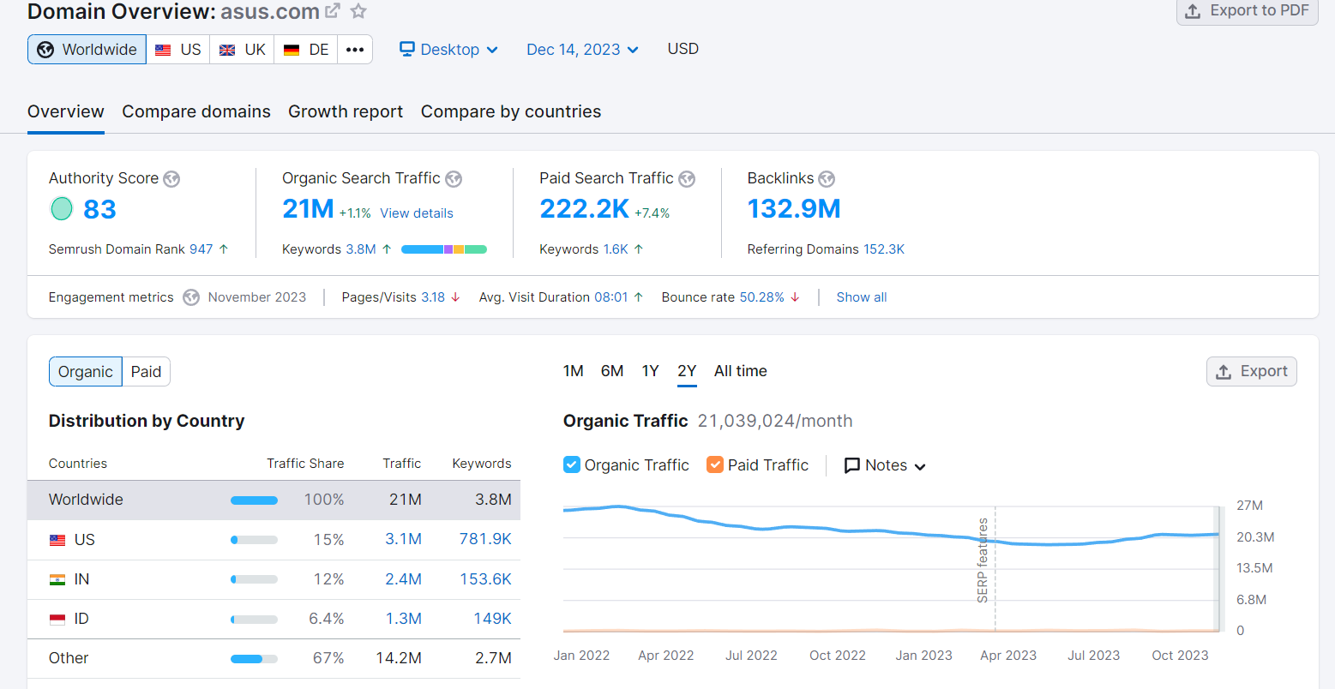Toggle the Paid Traffic checkbox
The image size is (1335, 689).
pos(715,464)
